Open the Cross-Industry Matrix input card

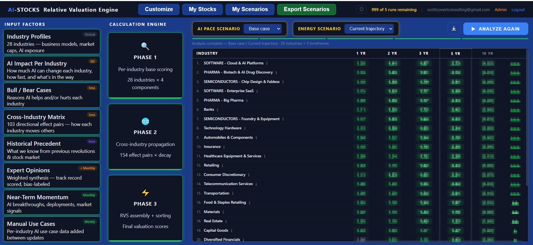click(x=52, y=122)
